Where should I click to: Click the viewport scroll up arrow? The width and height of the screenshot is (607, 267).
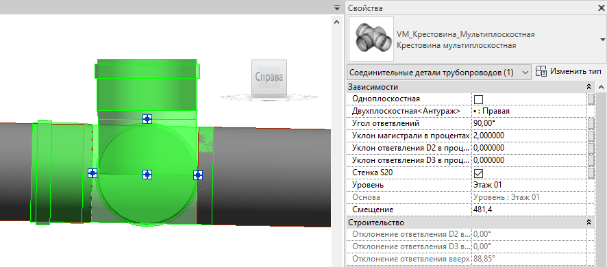336,23
